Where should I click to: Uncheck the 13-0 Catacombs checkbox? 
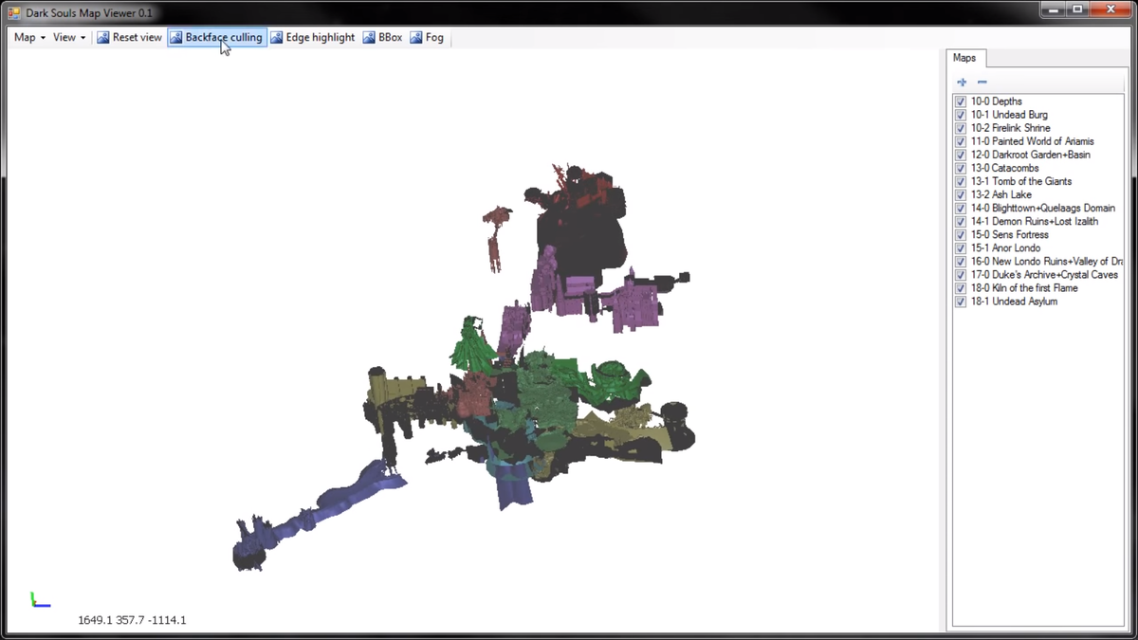961,168
